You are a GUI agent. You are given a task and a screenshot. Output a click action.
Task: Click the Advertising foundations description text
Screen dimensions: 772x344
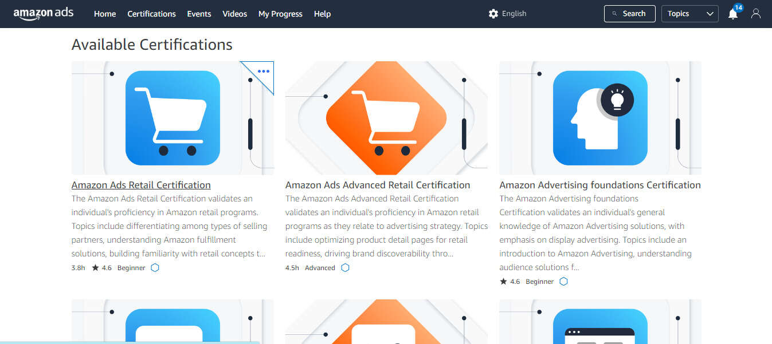[x=596, y=233]
